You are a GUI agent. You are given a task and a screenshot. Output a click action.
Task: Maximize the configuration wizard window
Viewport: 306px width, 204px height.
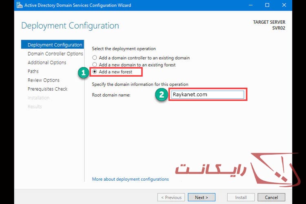(267, 5)
